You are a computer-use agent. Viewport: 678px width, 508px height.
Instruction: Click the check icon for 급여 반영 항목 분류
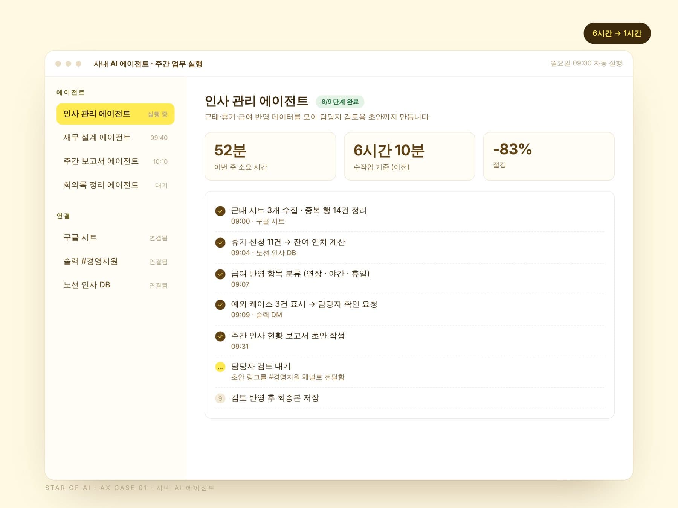(220, 274)
